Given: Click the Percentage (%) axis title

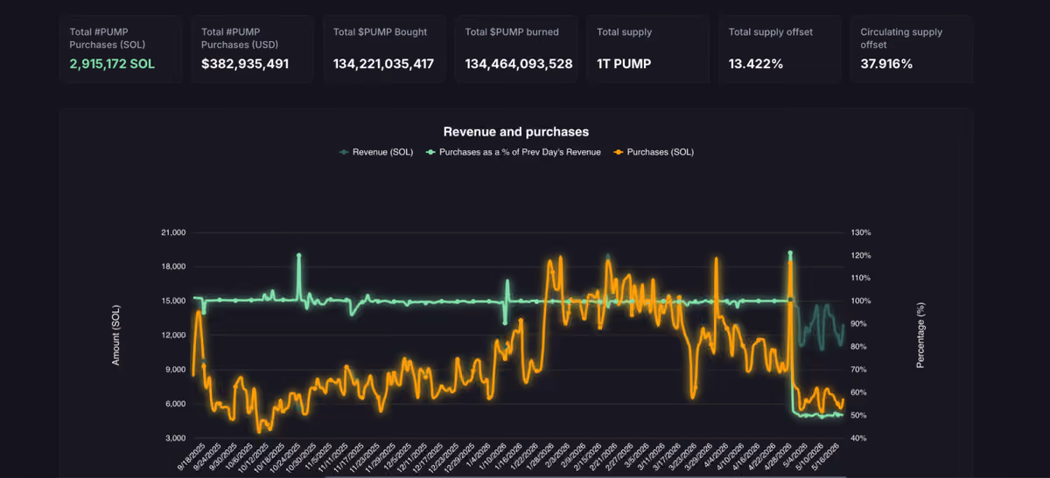Looking at the screenshot, I should (920, 335).
